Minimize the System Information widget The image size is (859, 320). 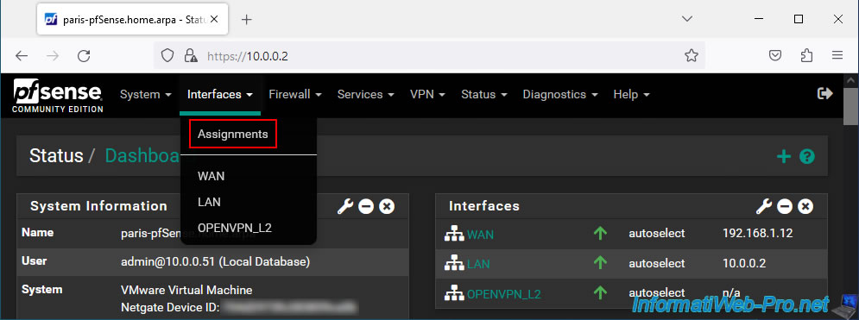click(366, 206)
